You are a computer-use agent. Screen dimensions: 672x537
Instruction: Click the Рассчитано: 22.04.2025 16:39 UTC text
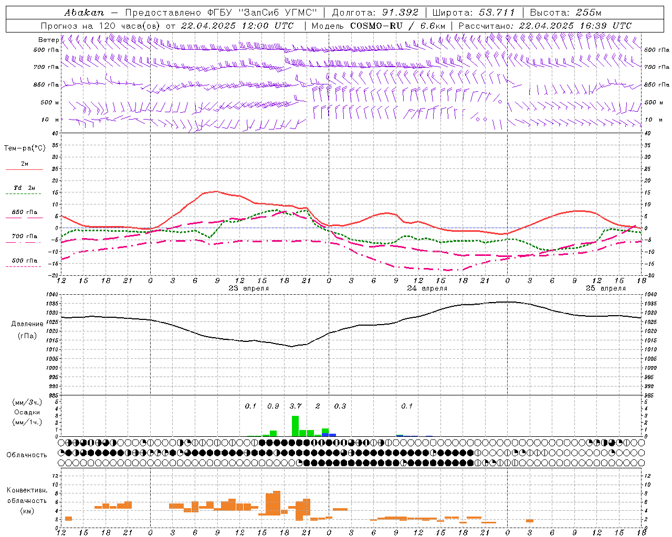click(x=545, y=26)
